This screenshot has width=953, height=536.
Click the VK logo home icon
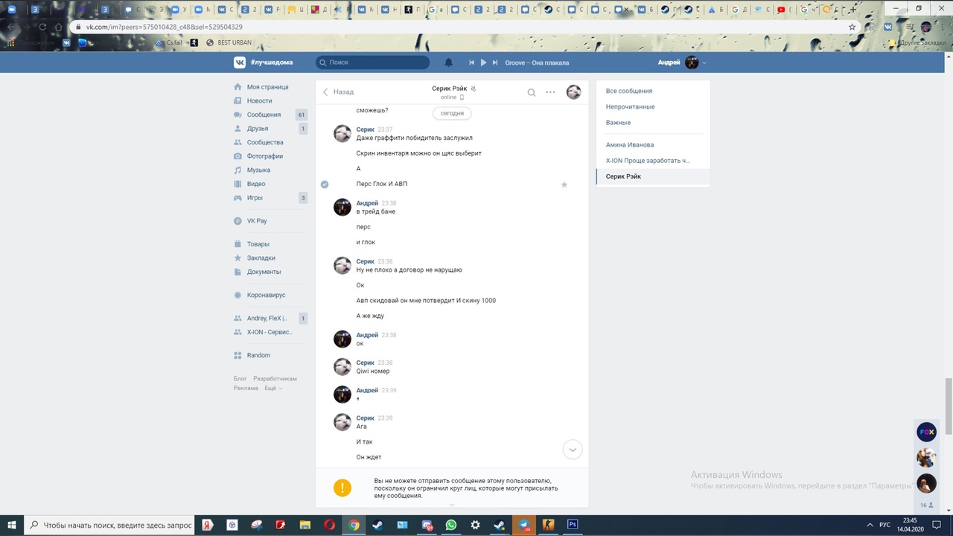pos(240,63)
